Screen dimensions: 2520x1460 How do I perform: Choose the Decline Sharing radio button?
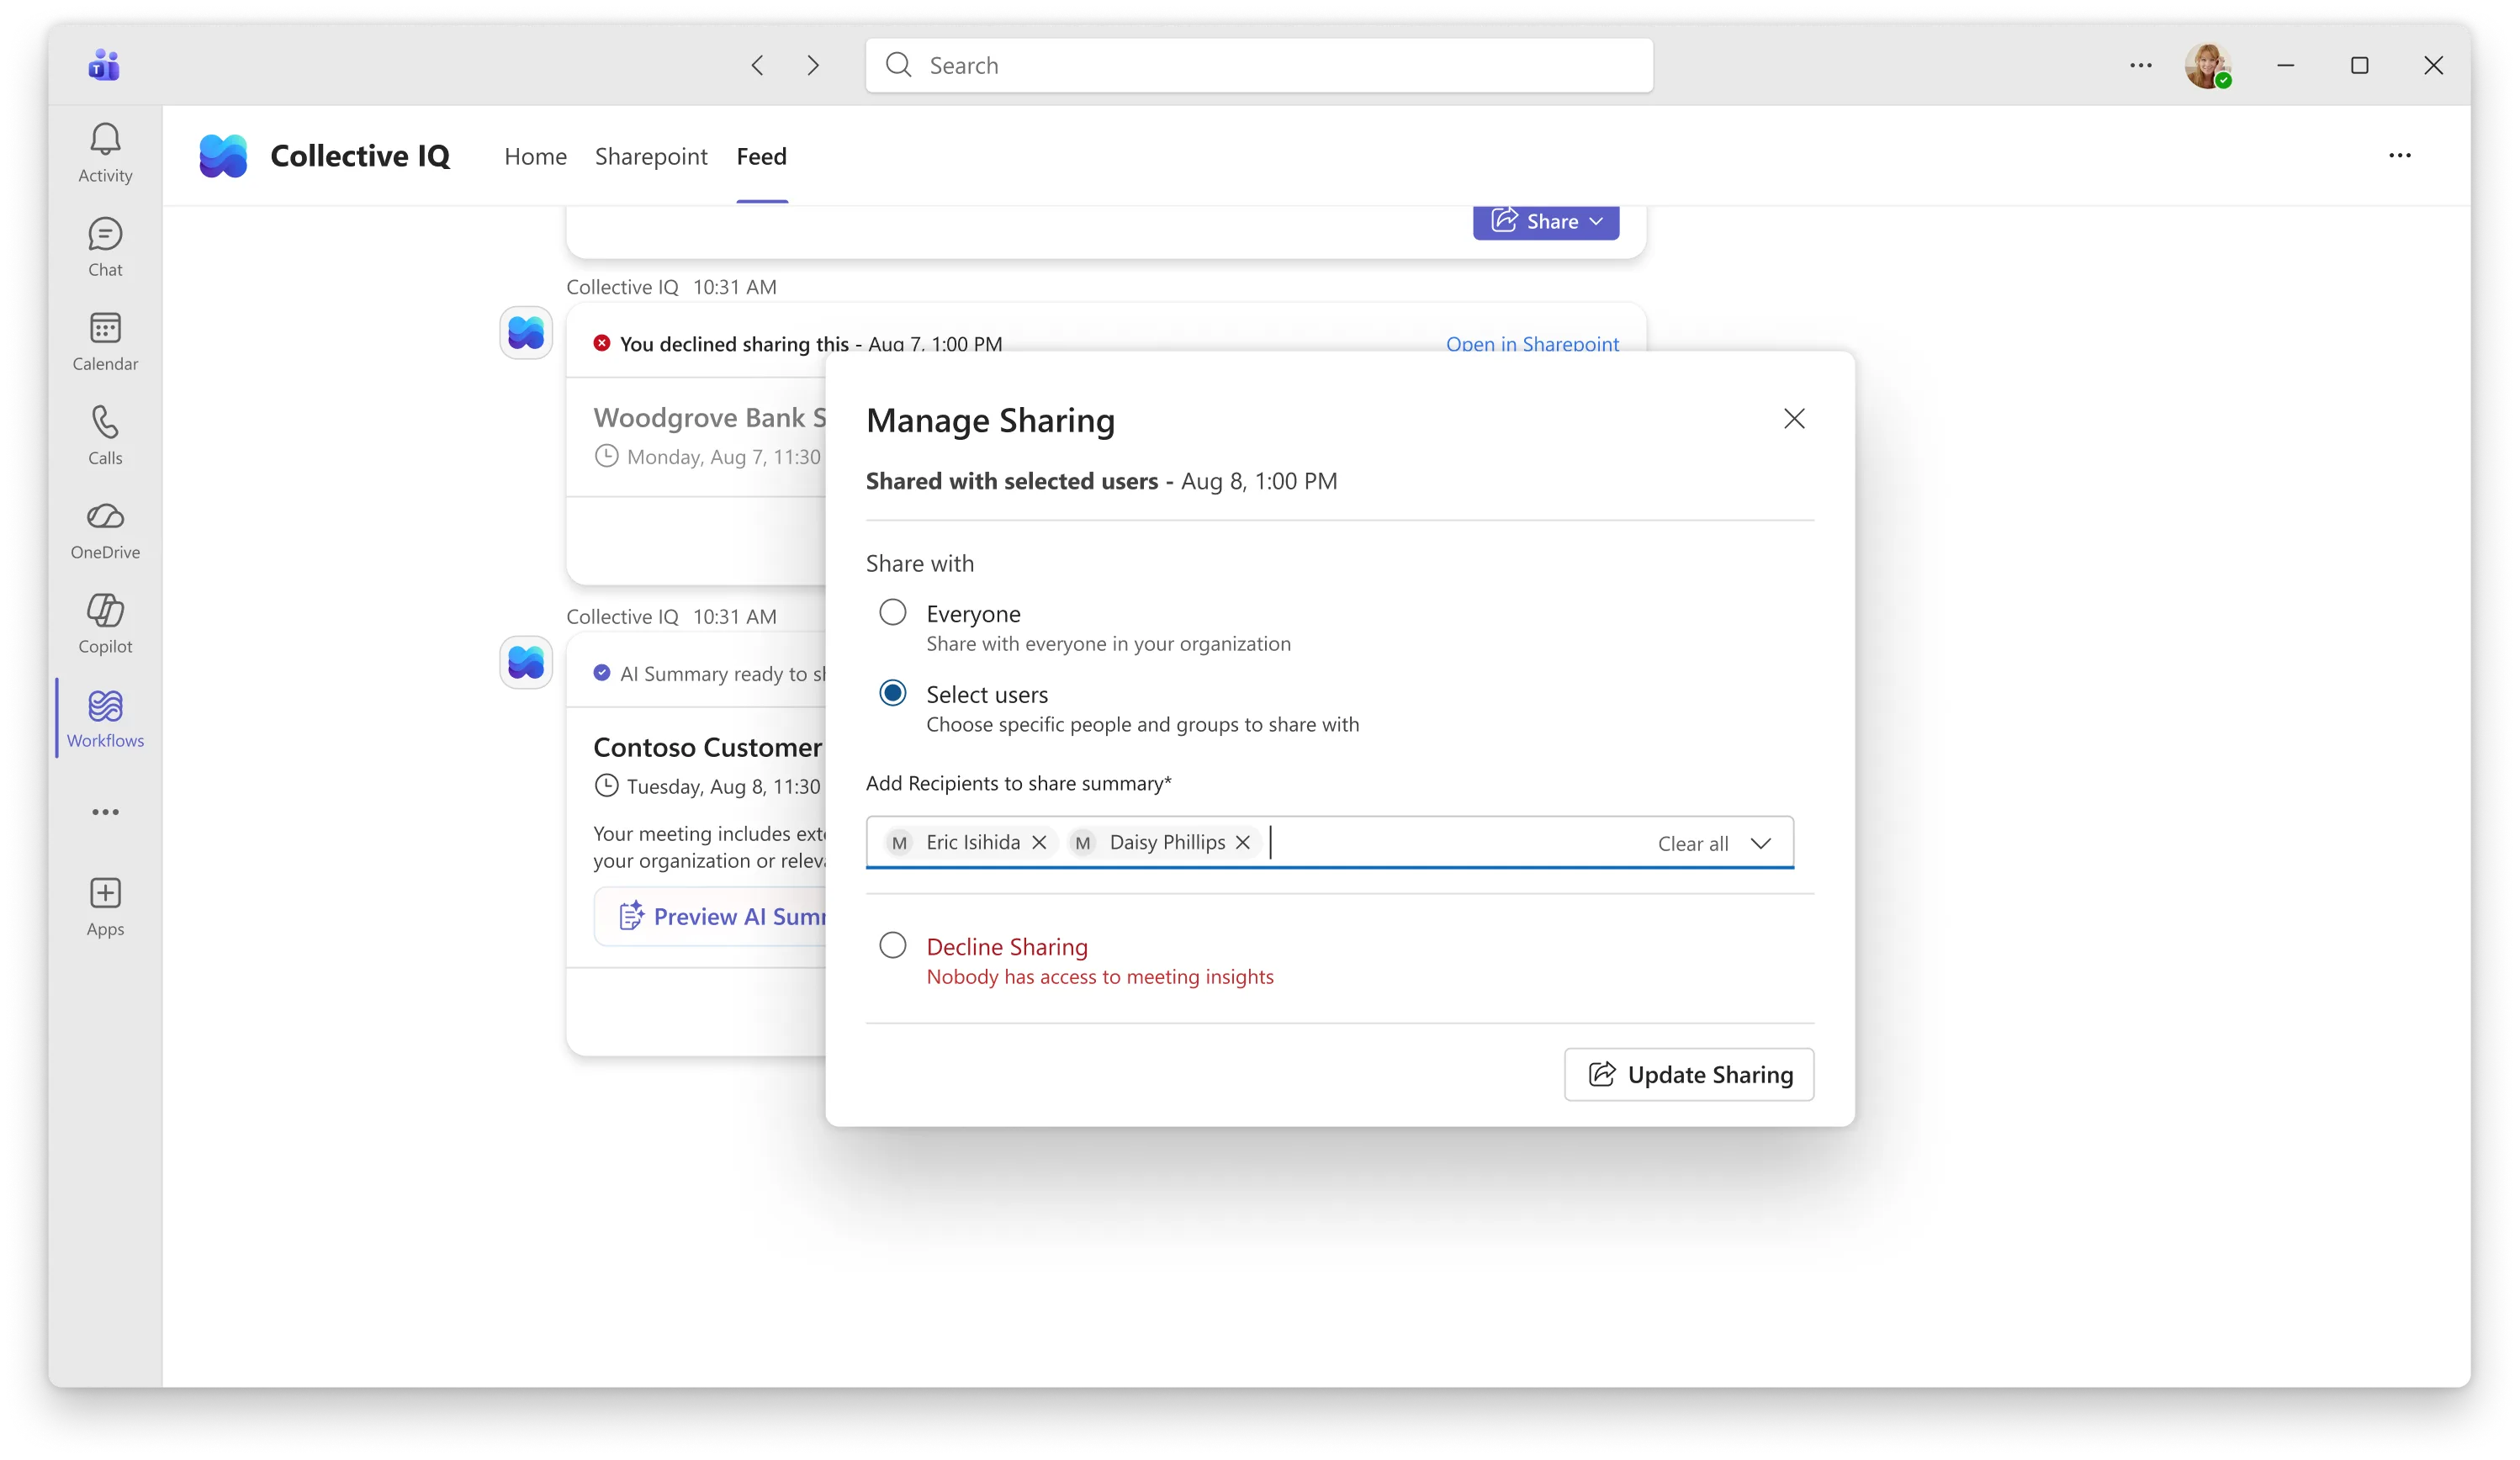(892, 945)
